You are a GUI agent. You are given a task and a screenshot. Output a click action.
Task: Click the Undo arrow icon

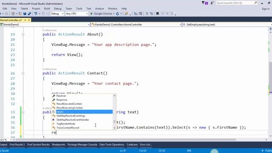(36, 14)
